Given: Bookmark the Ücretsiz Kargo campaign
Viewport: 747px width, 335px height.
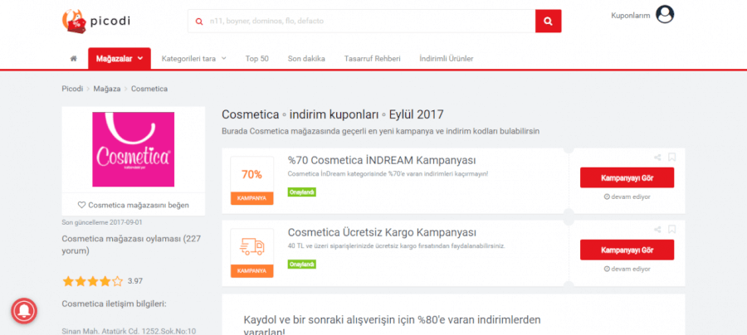Looking at the screenshot, I should point(671,230).
